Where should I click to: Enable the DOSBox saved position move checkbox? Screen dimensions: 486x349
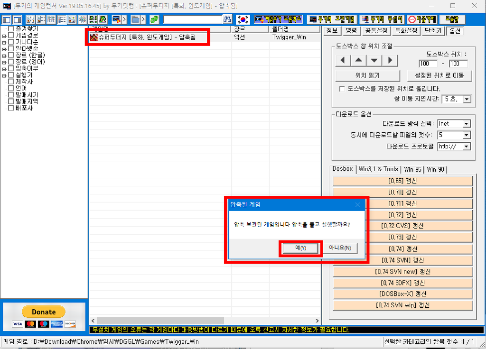click(x=342, y=89)
